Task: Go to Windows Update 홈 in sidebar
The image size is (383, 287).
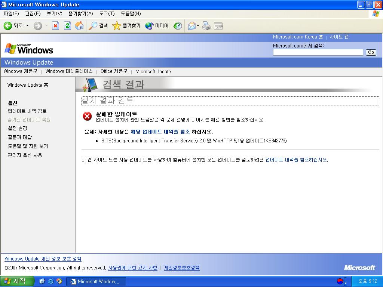Action: (x=28, y=85)
